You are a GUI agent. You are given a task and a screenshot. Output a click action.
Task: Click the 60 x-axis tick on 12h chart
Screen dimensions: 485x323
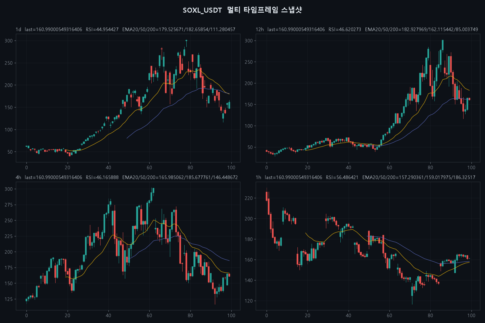[x=389, y=167]
